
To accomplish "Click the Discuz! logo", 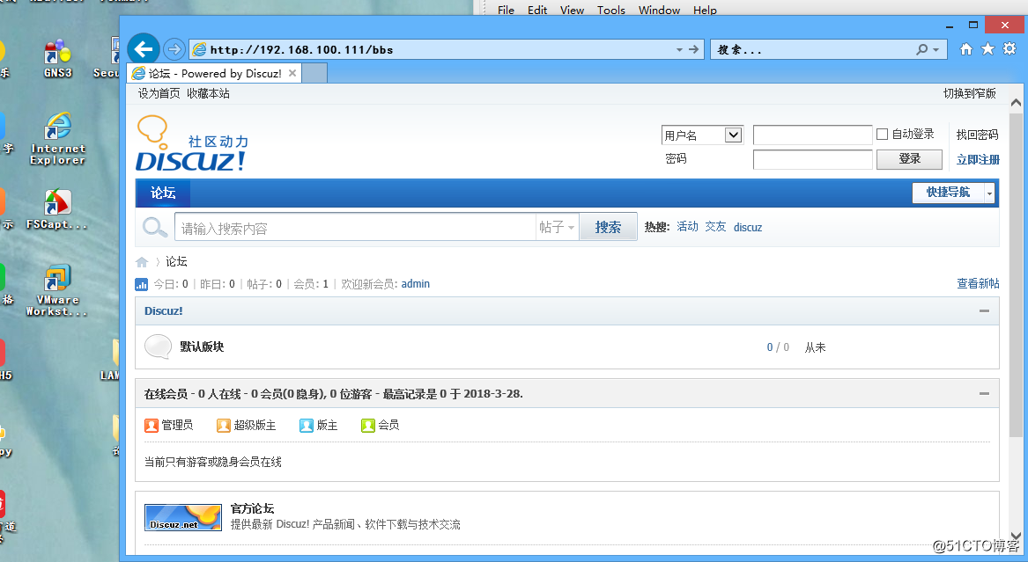I will [191, 144].
